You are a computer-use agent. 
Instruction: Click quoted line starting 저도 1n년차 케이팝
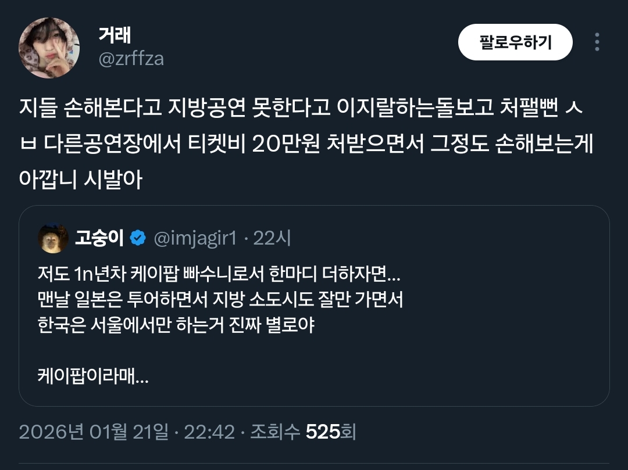point(219,273)
